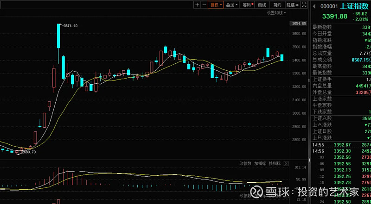This screenshot has height=204, width=371.
Task: Click the :09 tick row at 3392.13
Action: pos(341,170)
